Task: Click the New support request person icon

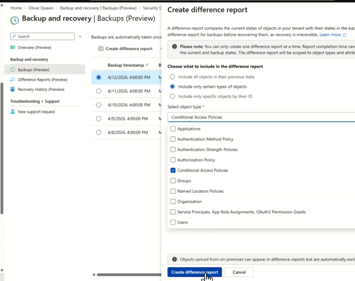Action: 13,111
